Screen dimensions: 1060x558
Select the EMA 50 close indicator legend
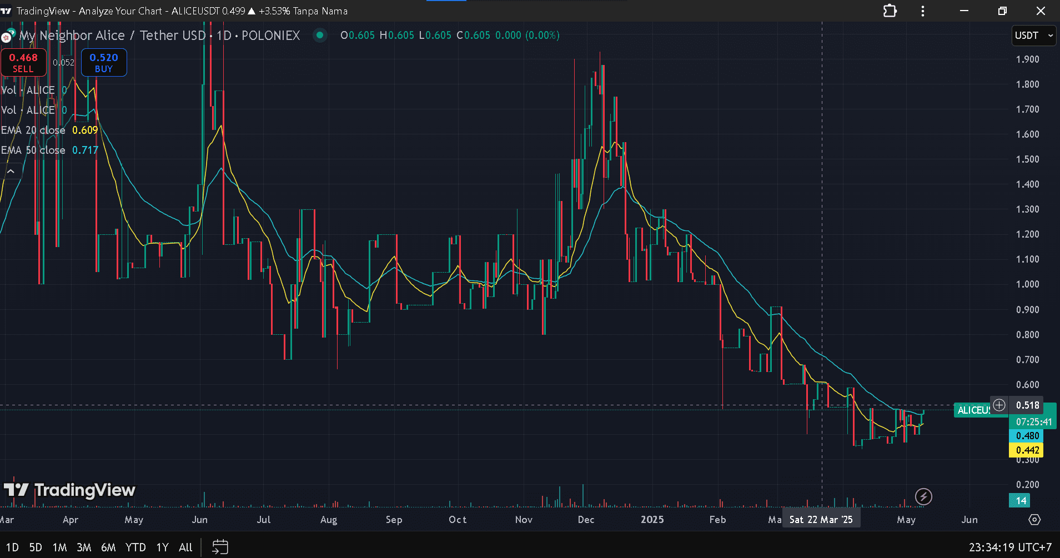coord(33,150)
